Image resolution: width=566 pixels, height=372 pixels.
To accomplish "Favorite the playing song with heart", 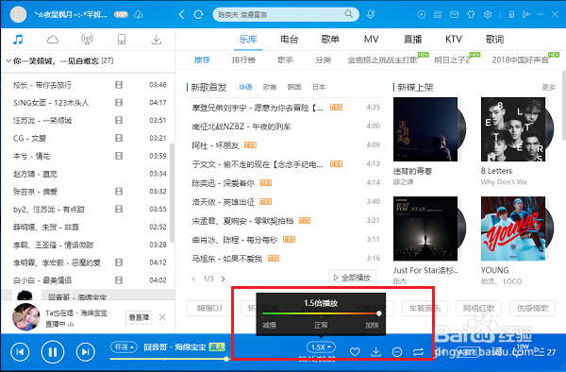I will [x=355, y=352].
